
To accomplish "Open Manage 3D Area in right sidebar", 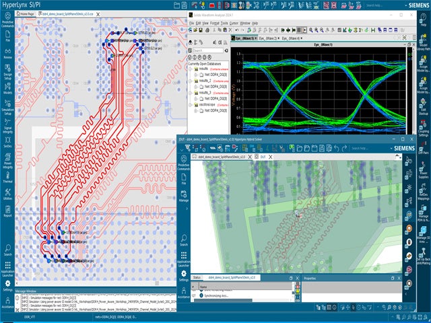I will (x=422, y=235).
